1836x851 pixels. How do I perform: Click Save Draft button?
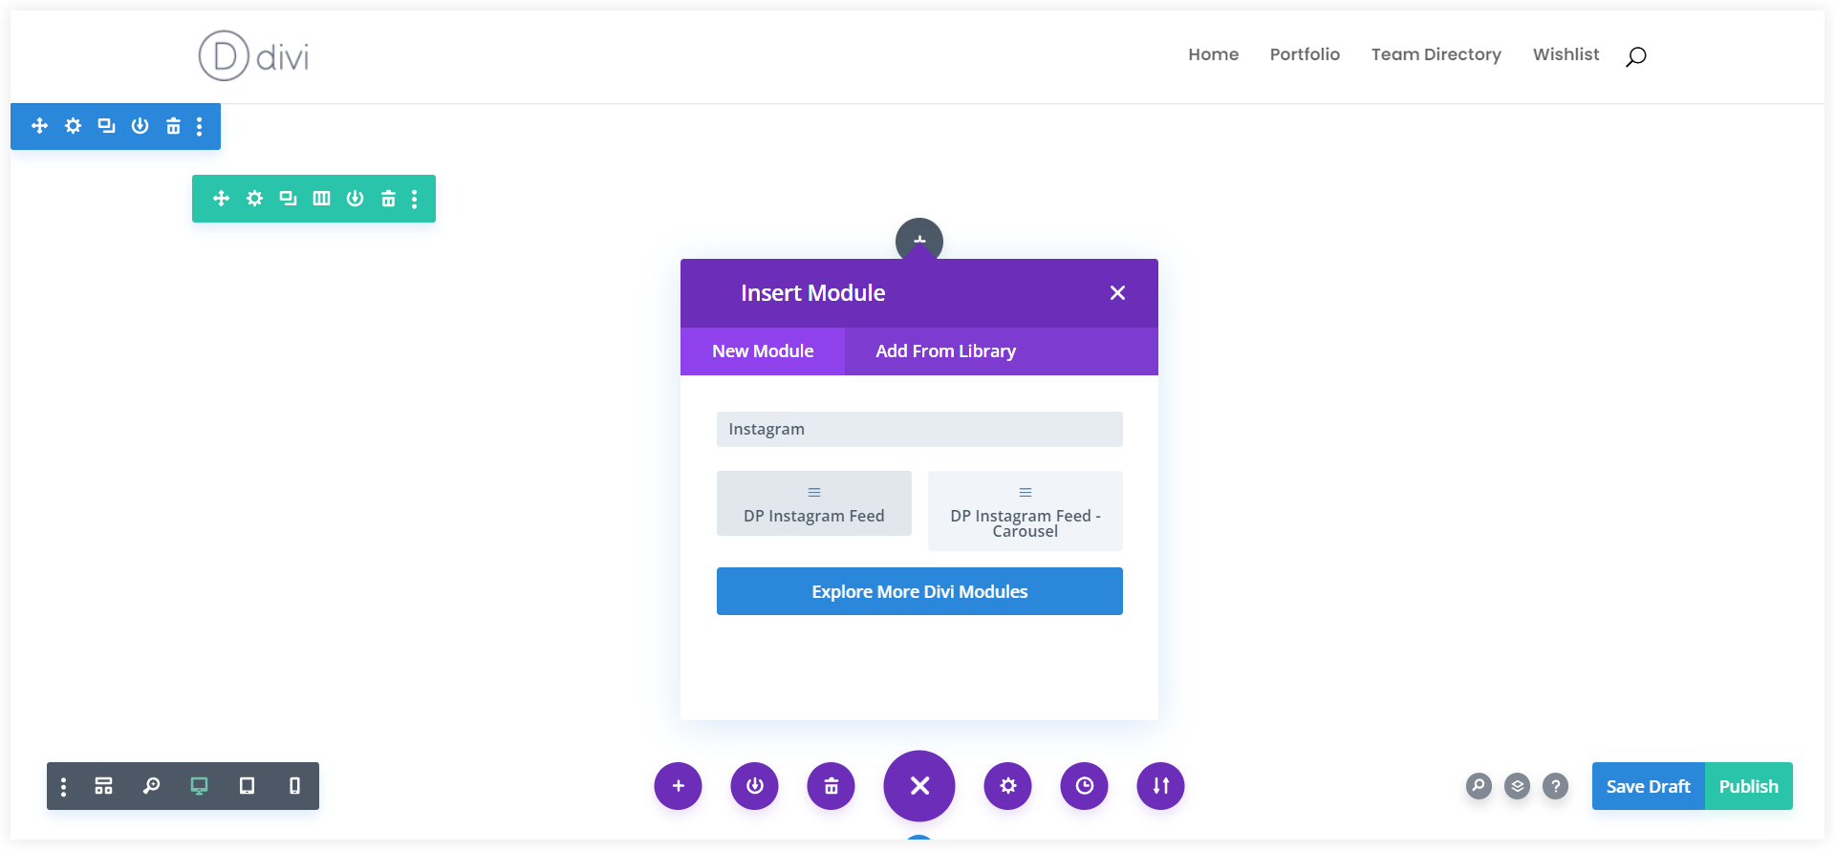click(x=1648, y=786)
